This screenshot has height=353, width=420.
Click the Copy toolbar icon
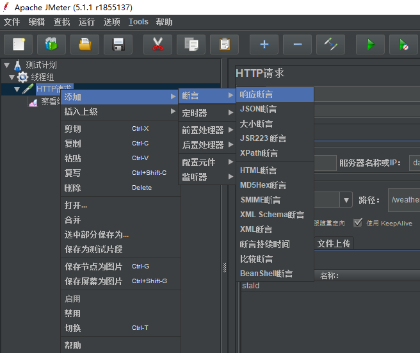191,44
